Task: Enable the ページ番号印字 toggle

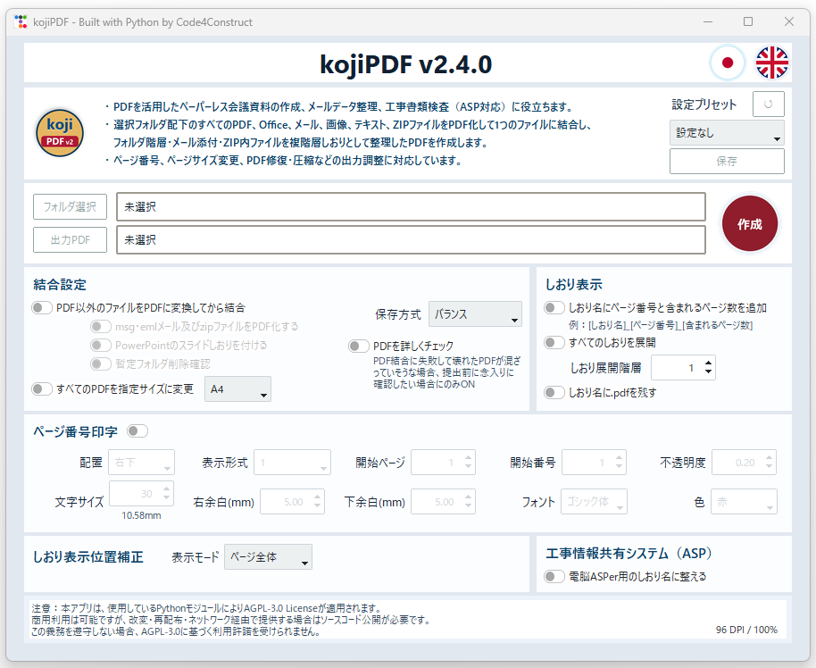Action: pos(137,431)
